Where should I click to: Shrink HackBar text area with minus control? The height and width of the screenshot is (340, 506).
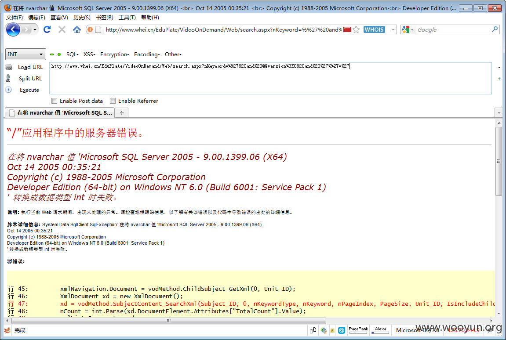[x=499, y=67]
